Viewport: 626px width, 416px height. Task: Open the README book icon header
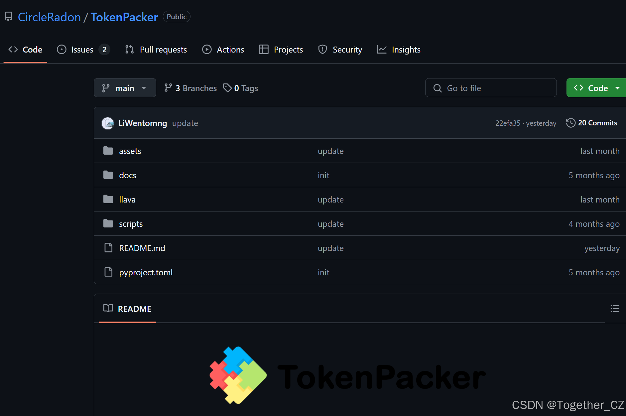[x=108, y=309]
